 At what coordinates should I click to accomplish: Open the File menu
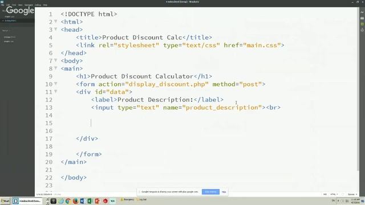pos(2,5)
